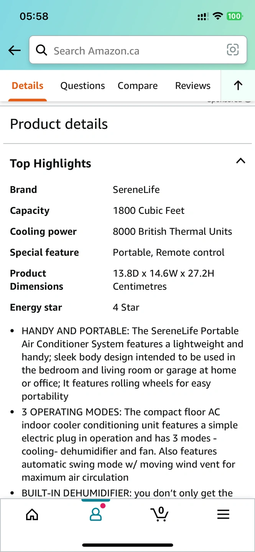Tap the Product details heading
Screen dimensions: 255x552
click(x=59, y=124)
